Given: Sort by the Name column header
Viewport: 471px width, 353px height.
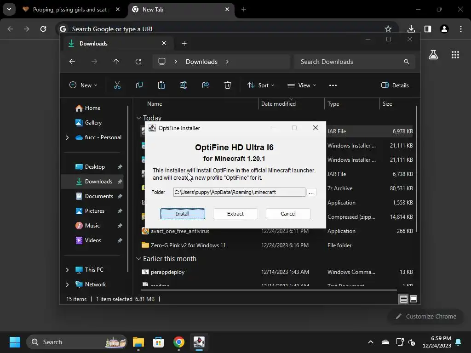Looking at the screenshot, I should [x=155, y=104].
